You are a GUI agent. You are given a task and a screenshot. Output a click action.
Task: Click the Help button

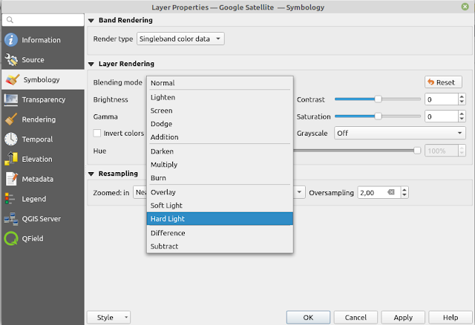451,318
